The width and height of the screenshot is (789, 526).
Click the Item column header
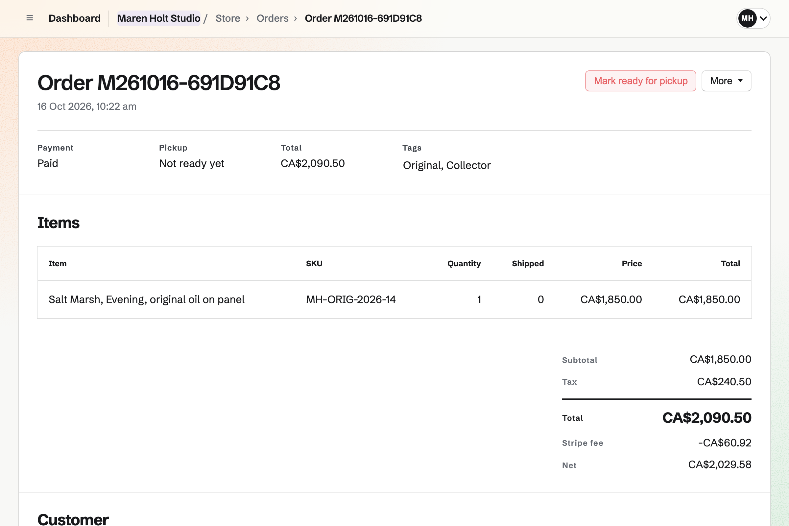click(57, 264)
